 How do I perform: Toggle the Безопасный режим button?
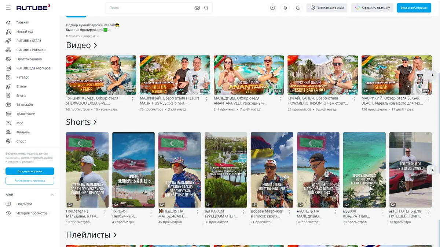pyautogui.click(x=327, y=8)
